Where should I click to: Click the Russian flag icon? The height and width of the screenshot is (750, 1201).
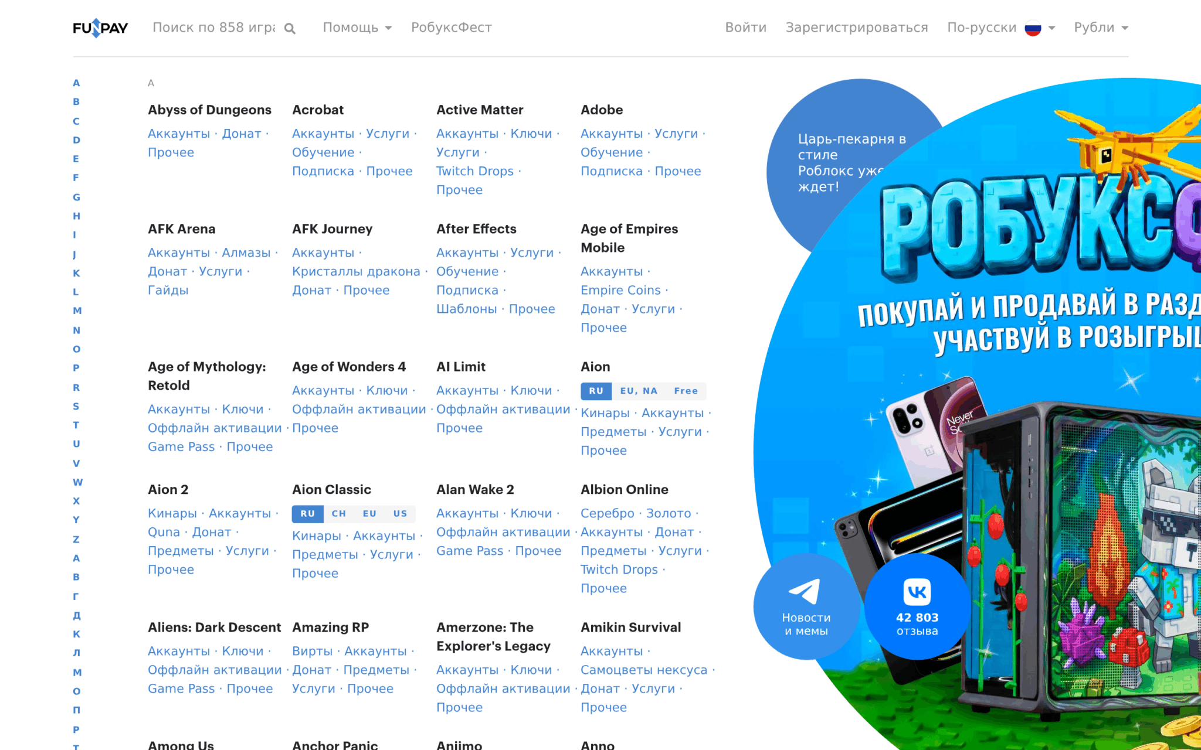click(1033, 28)
